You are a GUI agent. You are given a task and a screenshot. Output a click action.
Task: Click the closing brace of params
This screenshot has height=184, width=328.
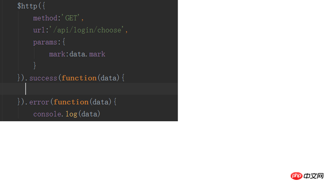(x=35, y=66)
